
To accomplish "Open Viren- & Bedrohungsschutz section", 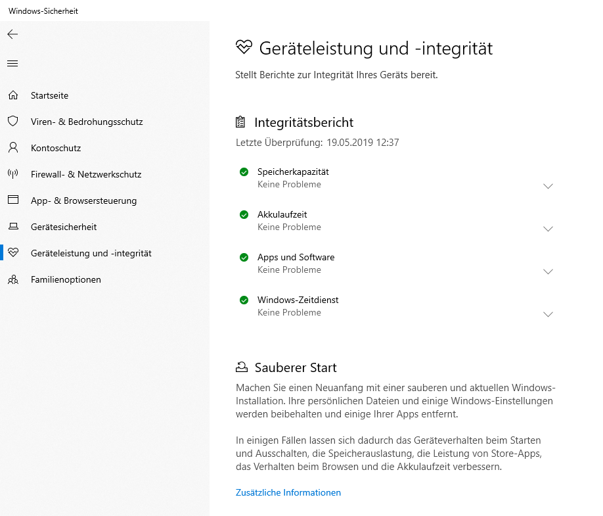I will [87, 122].
